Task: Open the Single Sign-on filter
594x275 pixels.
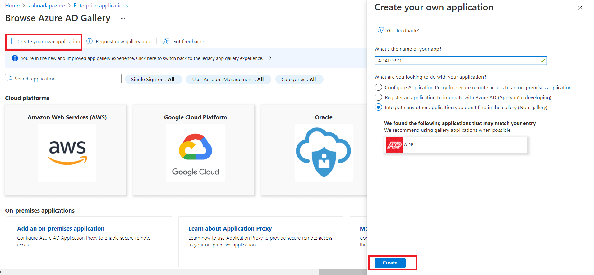Action: [x=153, y=80]
